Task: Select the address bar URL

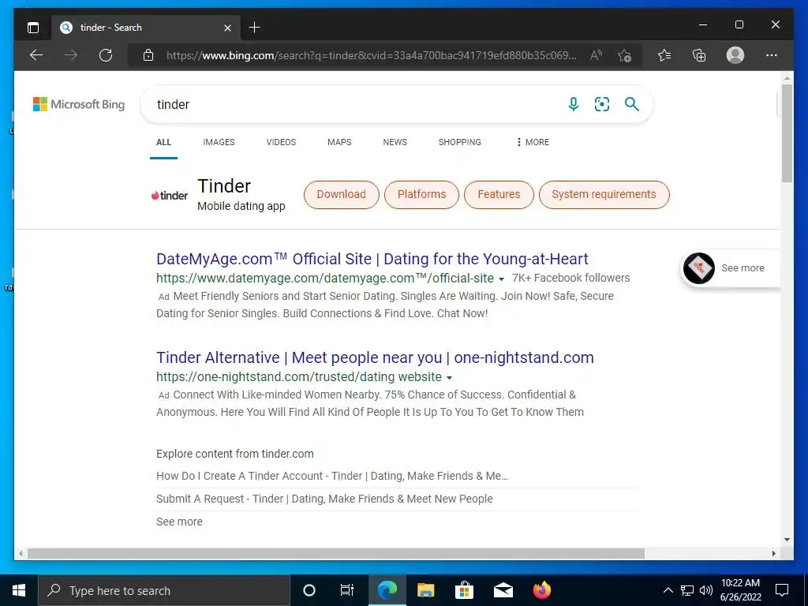Action: [x=371, y=55]
